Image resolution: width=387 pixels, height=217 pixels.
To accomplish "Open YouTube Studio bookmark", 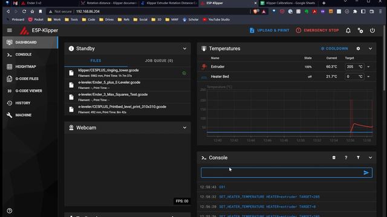I will click(x=216, y=19).
